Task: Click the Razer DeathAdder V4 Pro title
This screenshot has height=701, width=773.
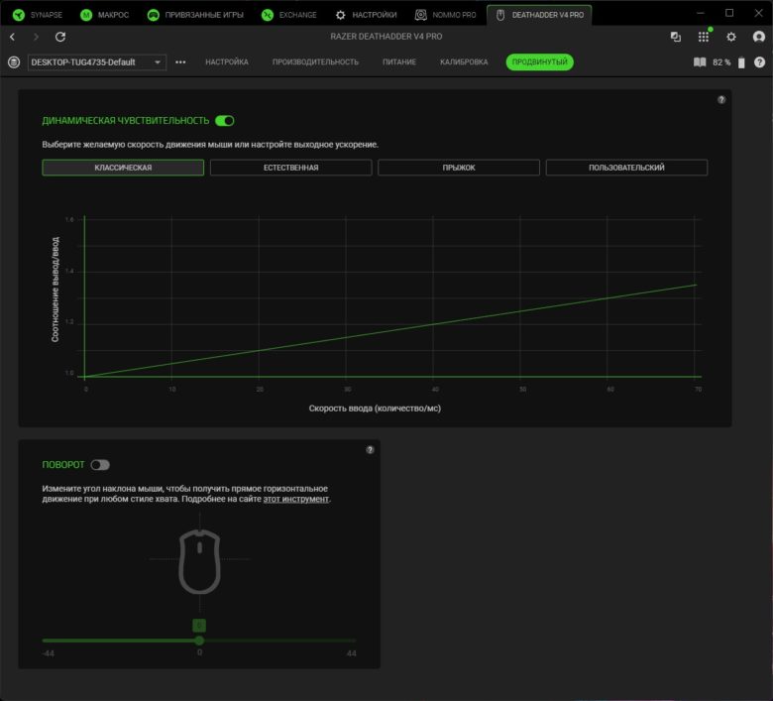Action: 386,37
